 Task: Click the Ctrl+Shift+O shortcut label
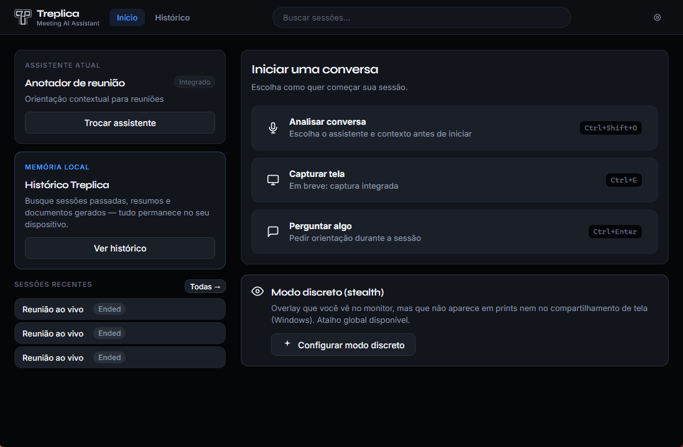pos(610,128)
